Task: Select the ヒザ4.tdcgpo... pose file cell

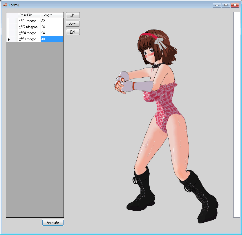Action: point(29,33)
